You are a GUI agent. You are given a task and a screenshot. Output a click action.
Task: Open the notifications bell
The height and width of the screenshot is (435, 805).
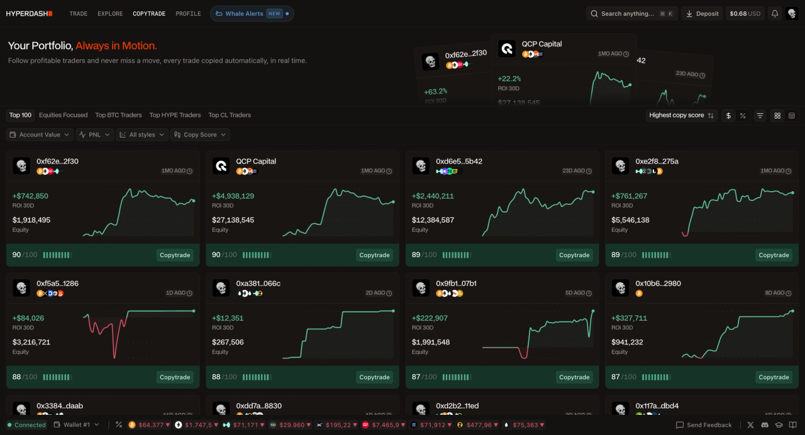click(x=775, y=13)
